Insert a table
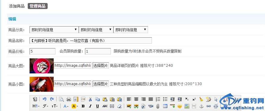The image size is (265, 111). 165,106
